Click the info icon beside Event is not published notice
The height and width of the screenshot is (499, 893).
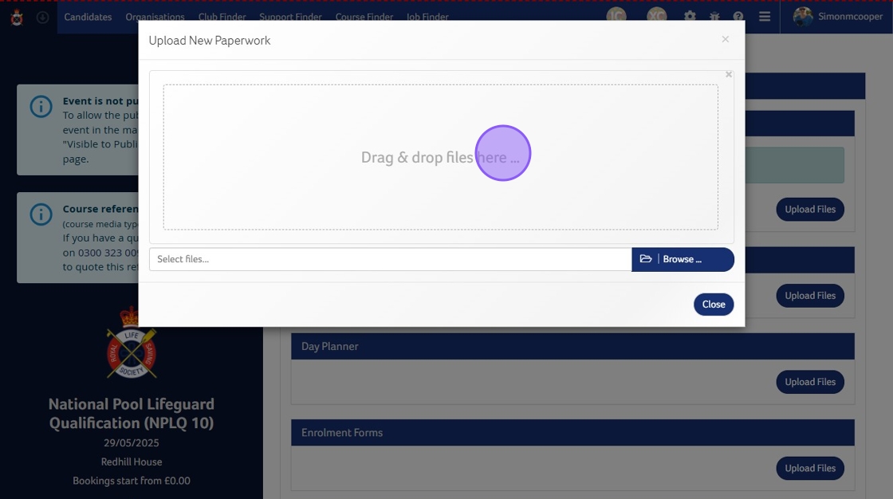tap(41, 107)
